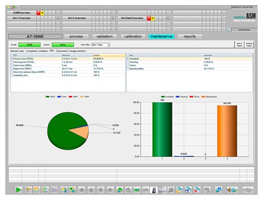Image resolution: width=263 pixels, height=200 pixels.
Task: Click the down-arrow icon beside AH-1 Overview
Action: [58, 18]
